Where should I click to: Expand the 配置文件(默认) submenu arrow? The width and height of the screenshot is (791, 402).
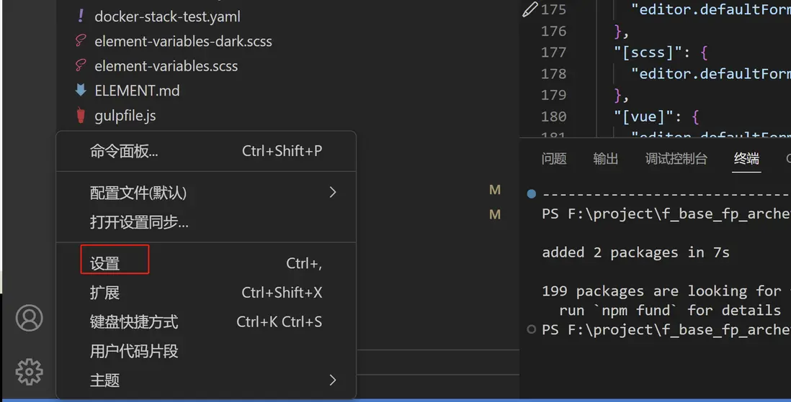(x=332, y=192)
